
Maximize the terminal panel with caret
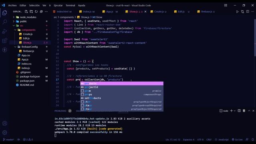(x=249, y=111)
